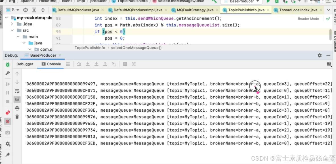Clear console with the trash icon

[17, 116]
